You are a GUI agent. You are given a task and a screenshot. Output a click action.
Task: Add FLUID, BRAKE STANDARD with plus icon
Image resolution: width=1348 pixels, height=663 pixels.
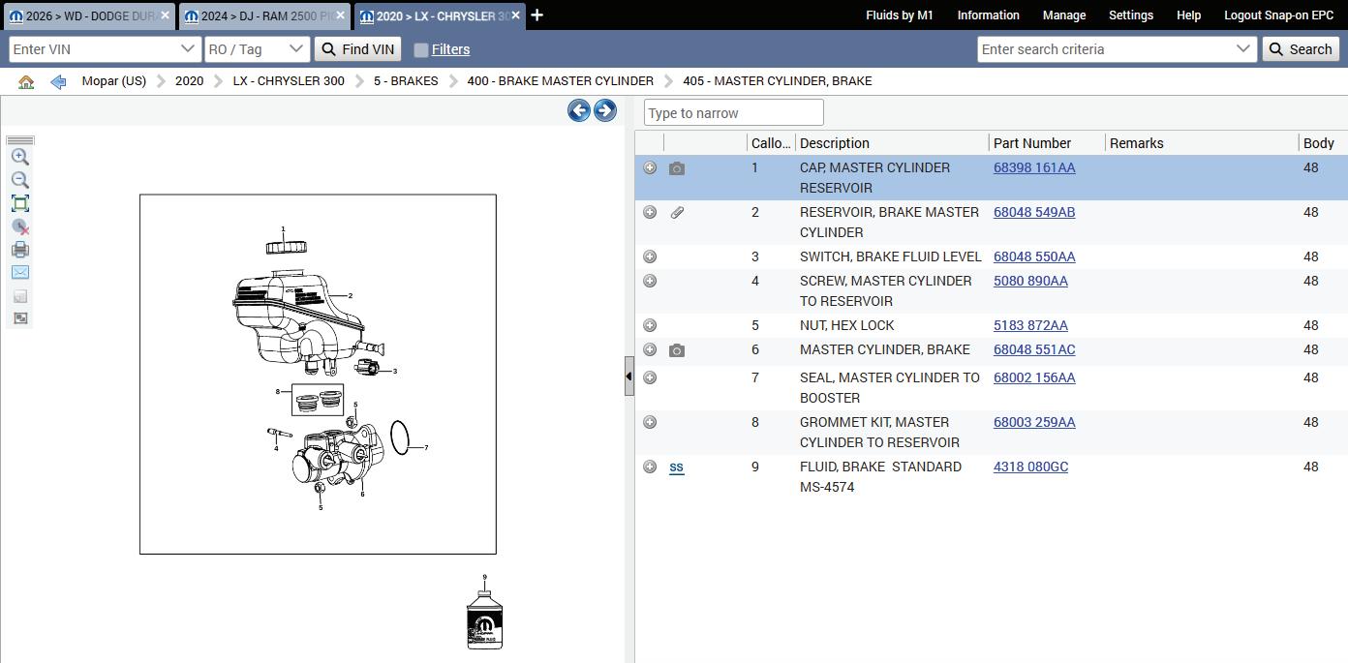pos(650,467)
